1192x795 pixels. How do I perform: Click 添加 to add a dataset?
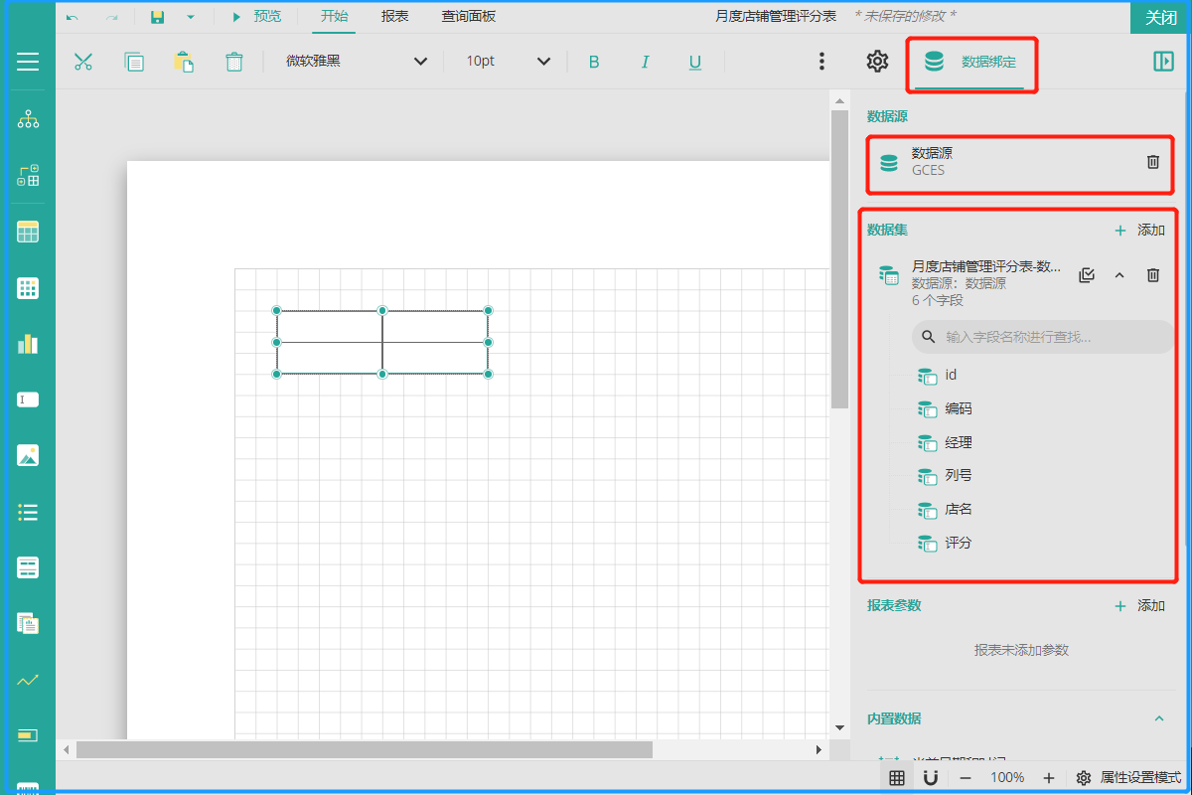click(1139, 231)
